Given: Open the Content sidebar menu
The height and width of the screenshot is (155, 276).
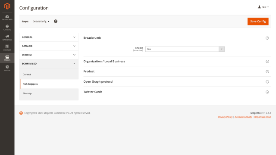Looking at the screenshot, I should (x=7, y=48).
